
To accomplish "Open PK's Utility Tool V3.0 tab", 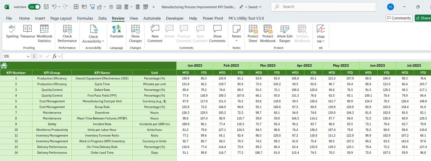I will click(x=246, y=18).
